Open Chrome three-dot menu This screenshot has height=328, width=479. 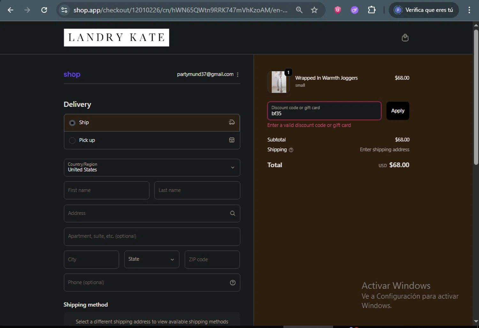pos(469,10)
